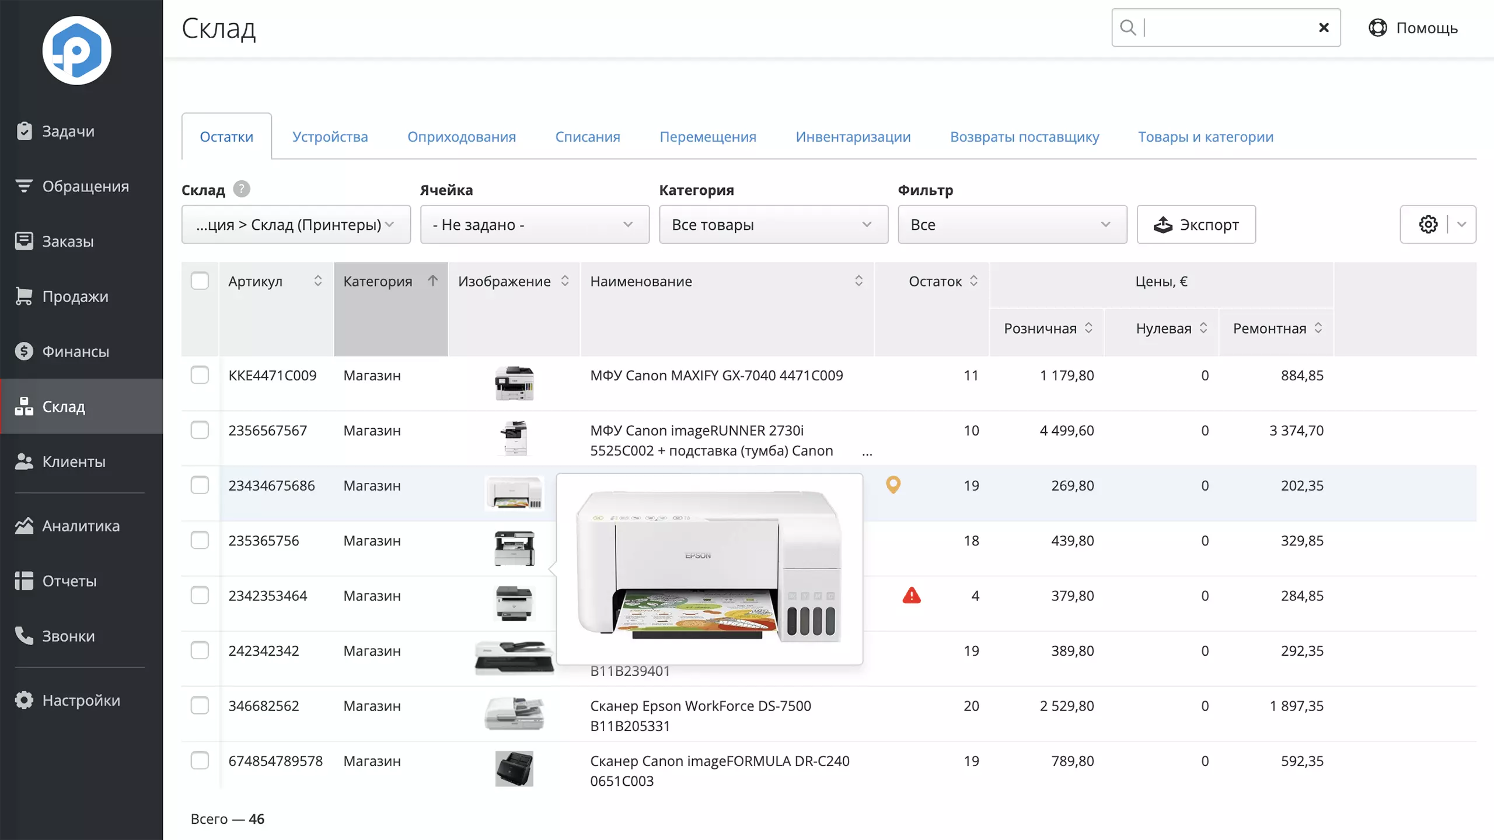Open Отчеты section
The image size is (1494, 840).
click(x=81, y=581)
